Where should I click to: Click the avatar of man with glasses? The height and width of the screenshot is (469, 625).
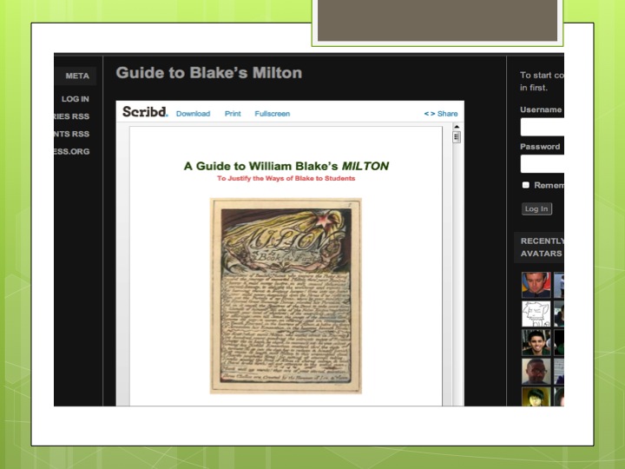pos(536,372)
